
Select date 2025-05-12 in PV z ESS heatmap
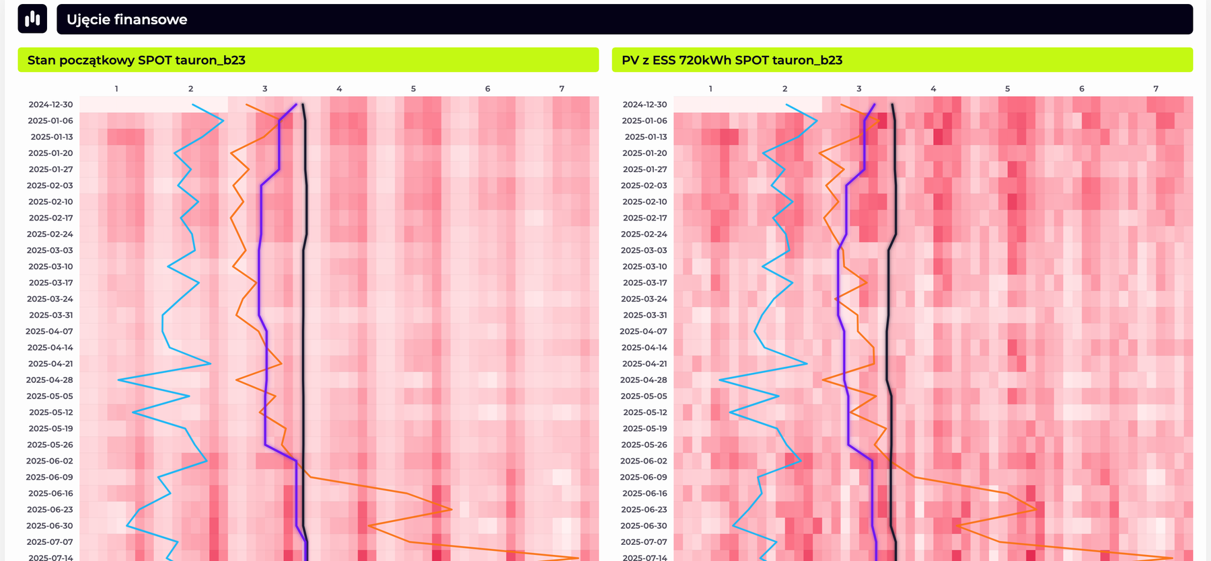tap(645, 412)
